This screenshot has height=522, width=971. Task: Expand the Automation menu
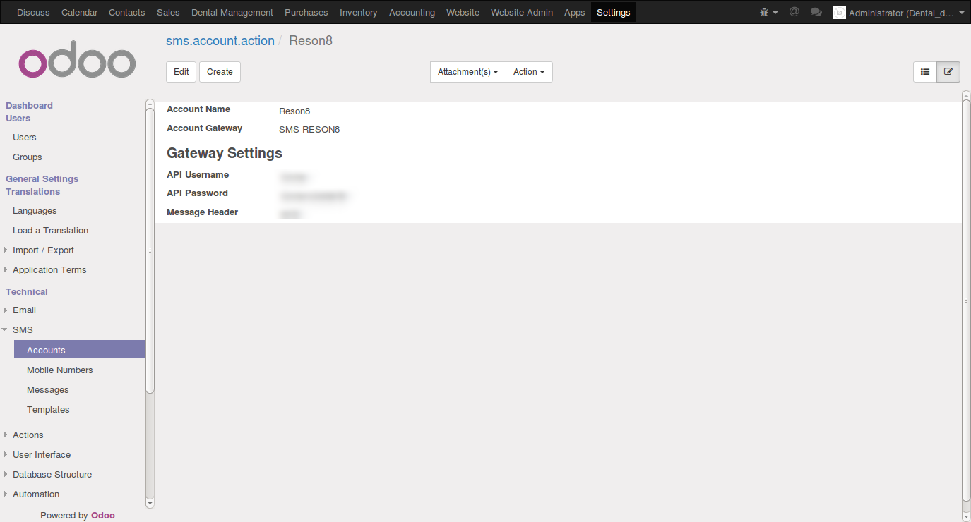click(x=36, y=494)
